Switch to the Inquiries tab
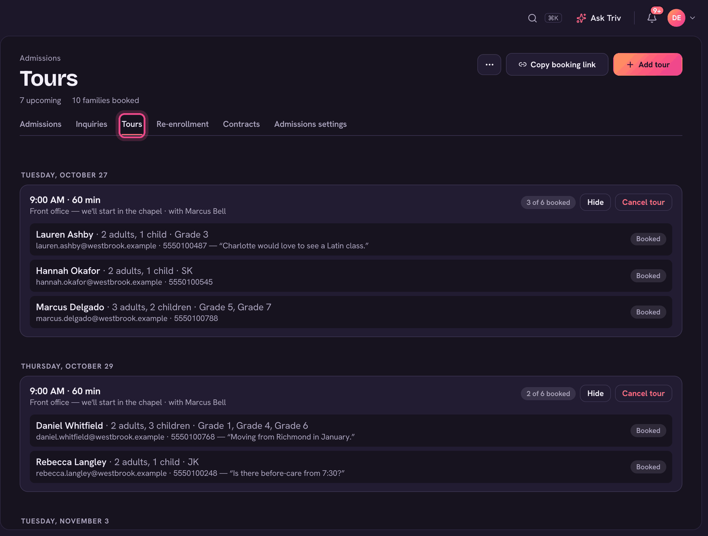The width and height of the screenshot is (708, 536). pos(91,124)
